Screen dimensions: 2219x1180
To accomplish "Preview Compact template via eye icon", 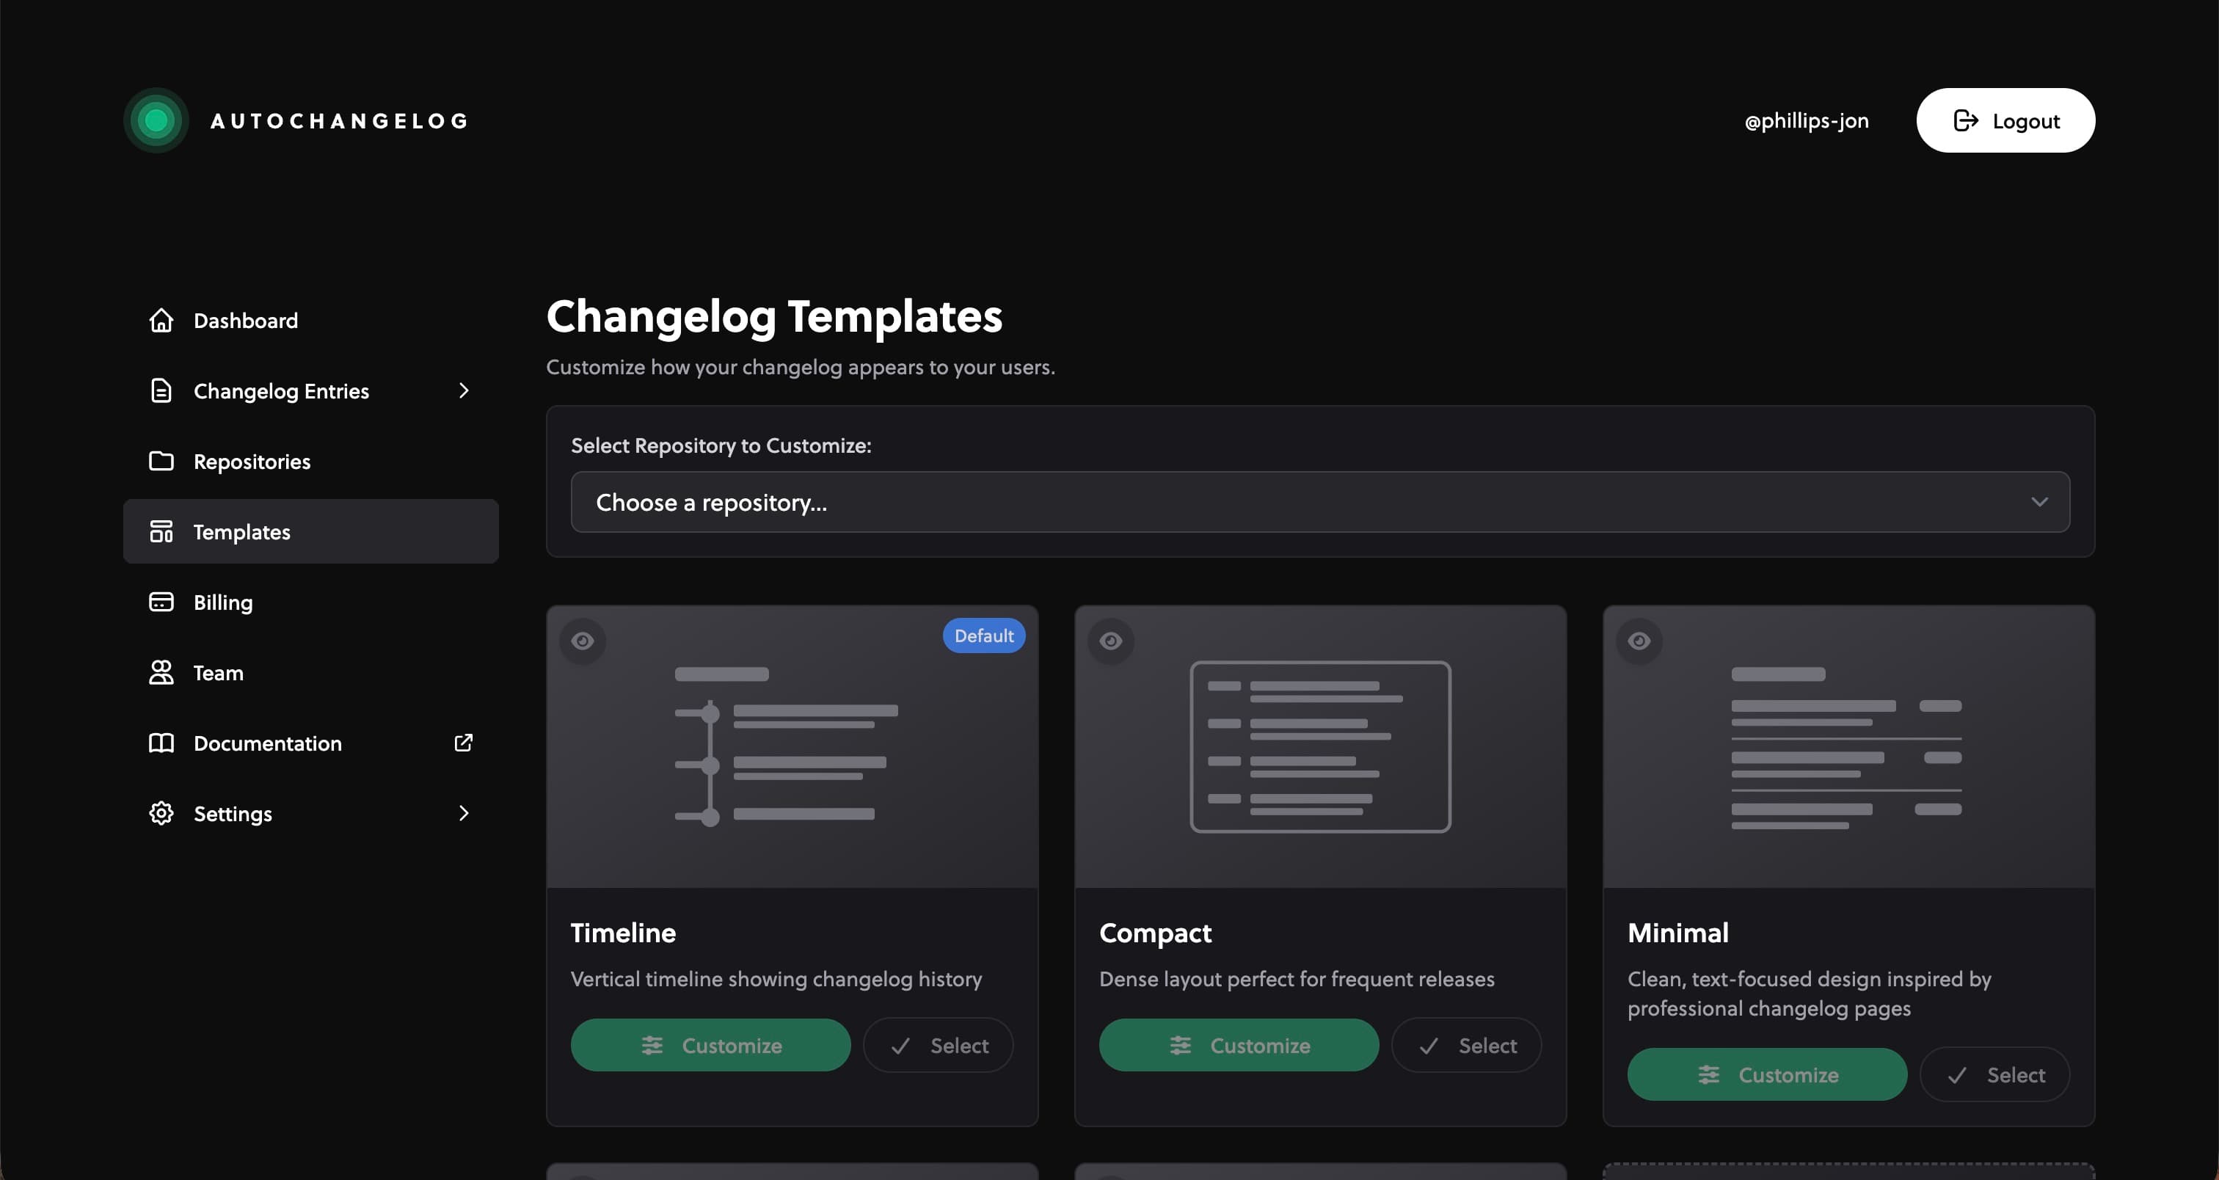I will pyautogui.click(x=1110, y=641).
